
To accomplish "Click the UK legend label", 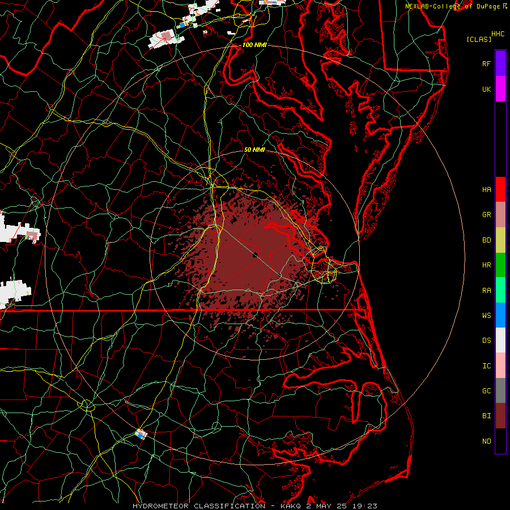I will point(486,89).
